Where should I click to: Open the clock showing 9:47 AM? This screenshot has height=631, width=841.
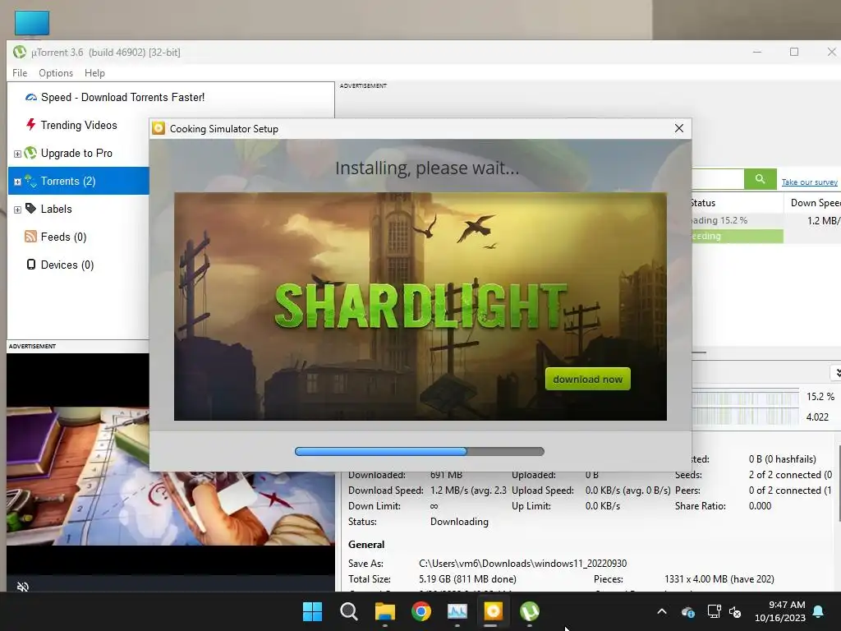coord(780,611)
